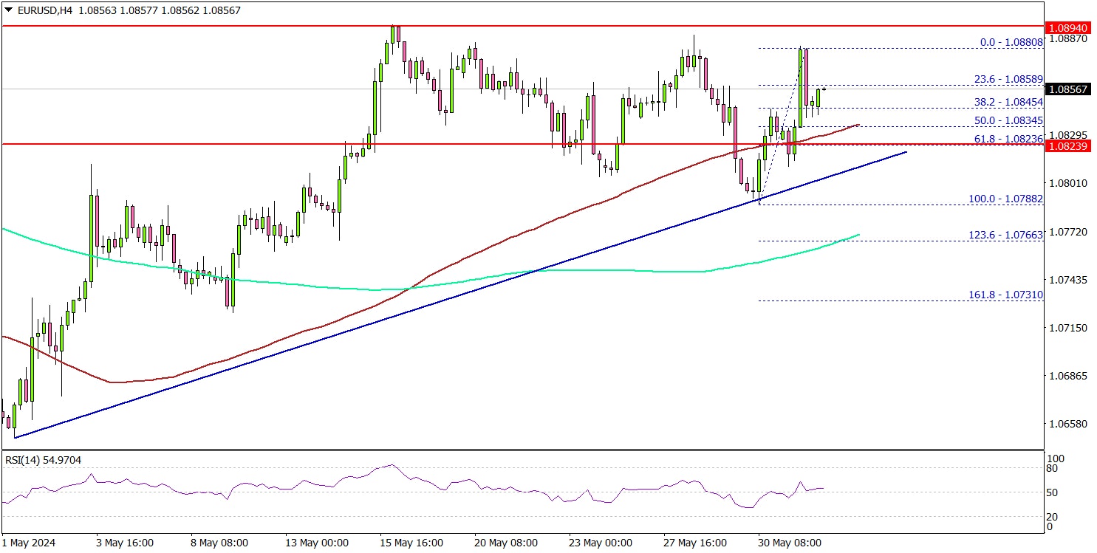The image size is (1097, 553).
Task: Click the Fibonacci 0.0 - 1.08808 label
Action: point(1011,43)
